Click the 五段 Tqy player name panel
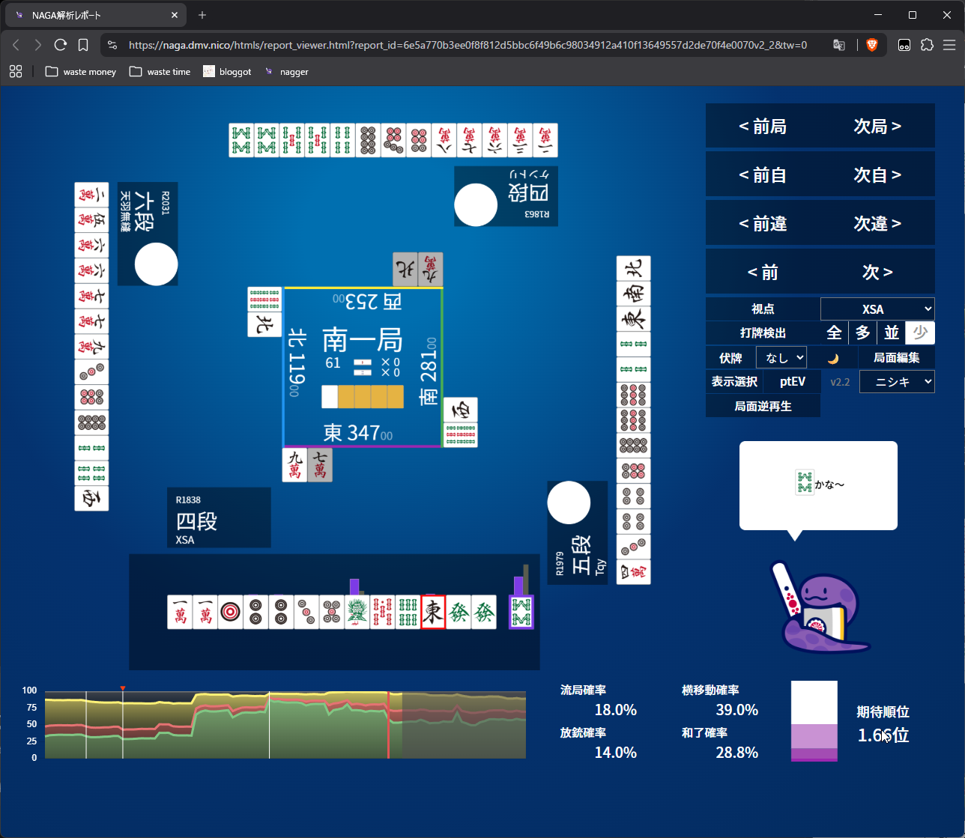965x838 pixels. (x=578, y=532)
